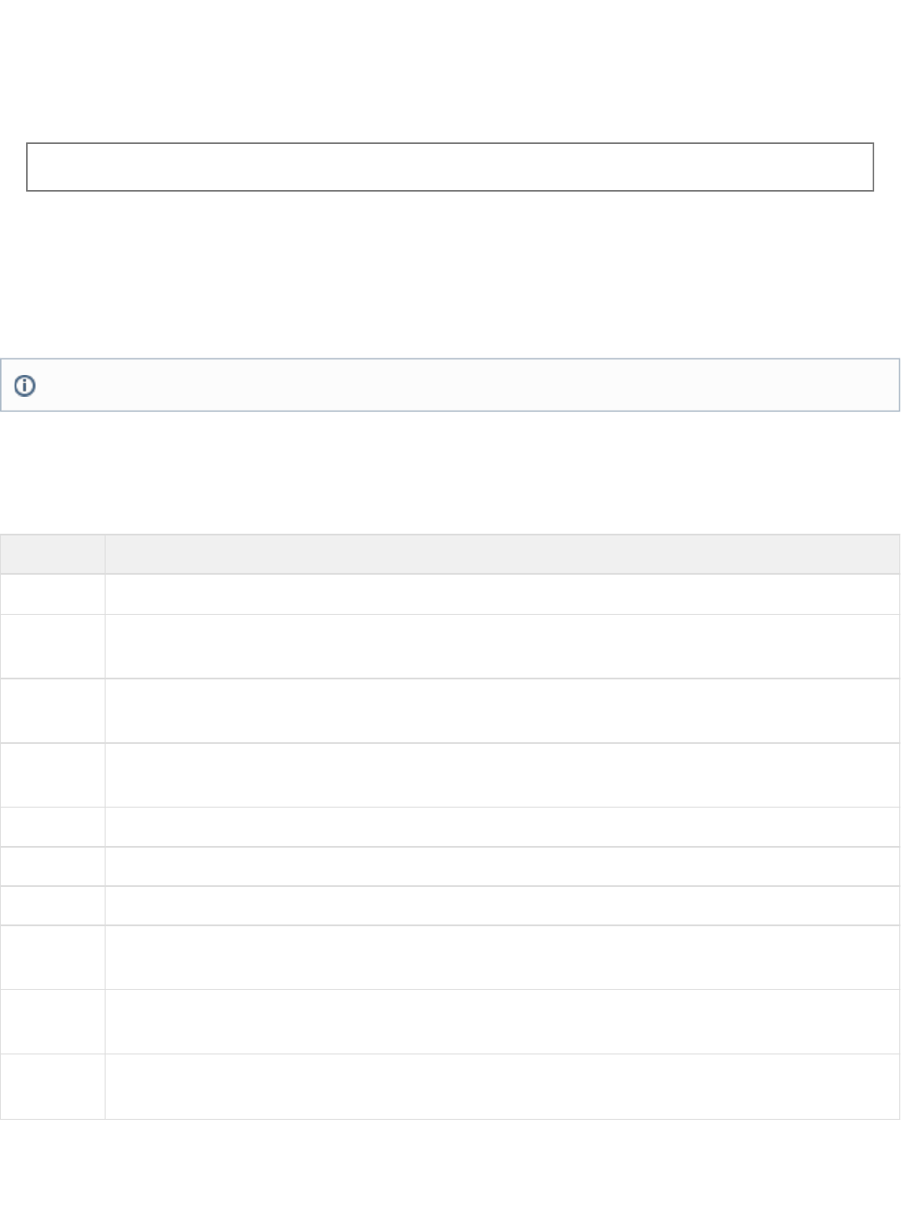Select the last table row's narrow cell
The height and width of the screenshot is (1214, 901).
coord(52,1087)
